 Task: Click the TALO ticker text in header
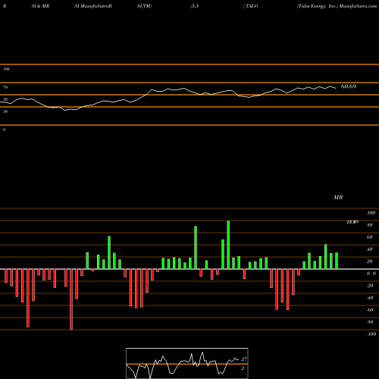(x=251, y=6)
